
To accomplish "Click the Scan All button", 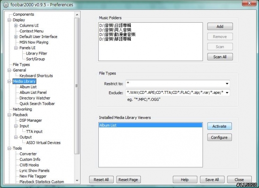I will point(220,57).
